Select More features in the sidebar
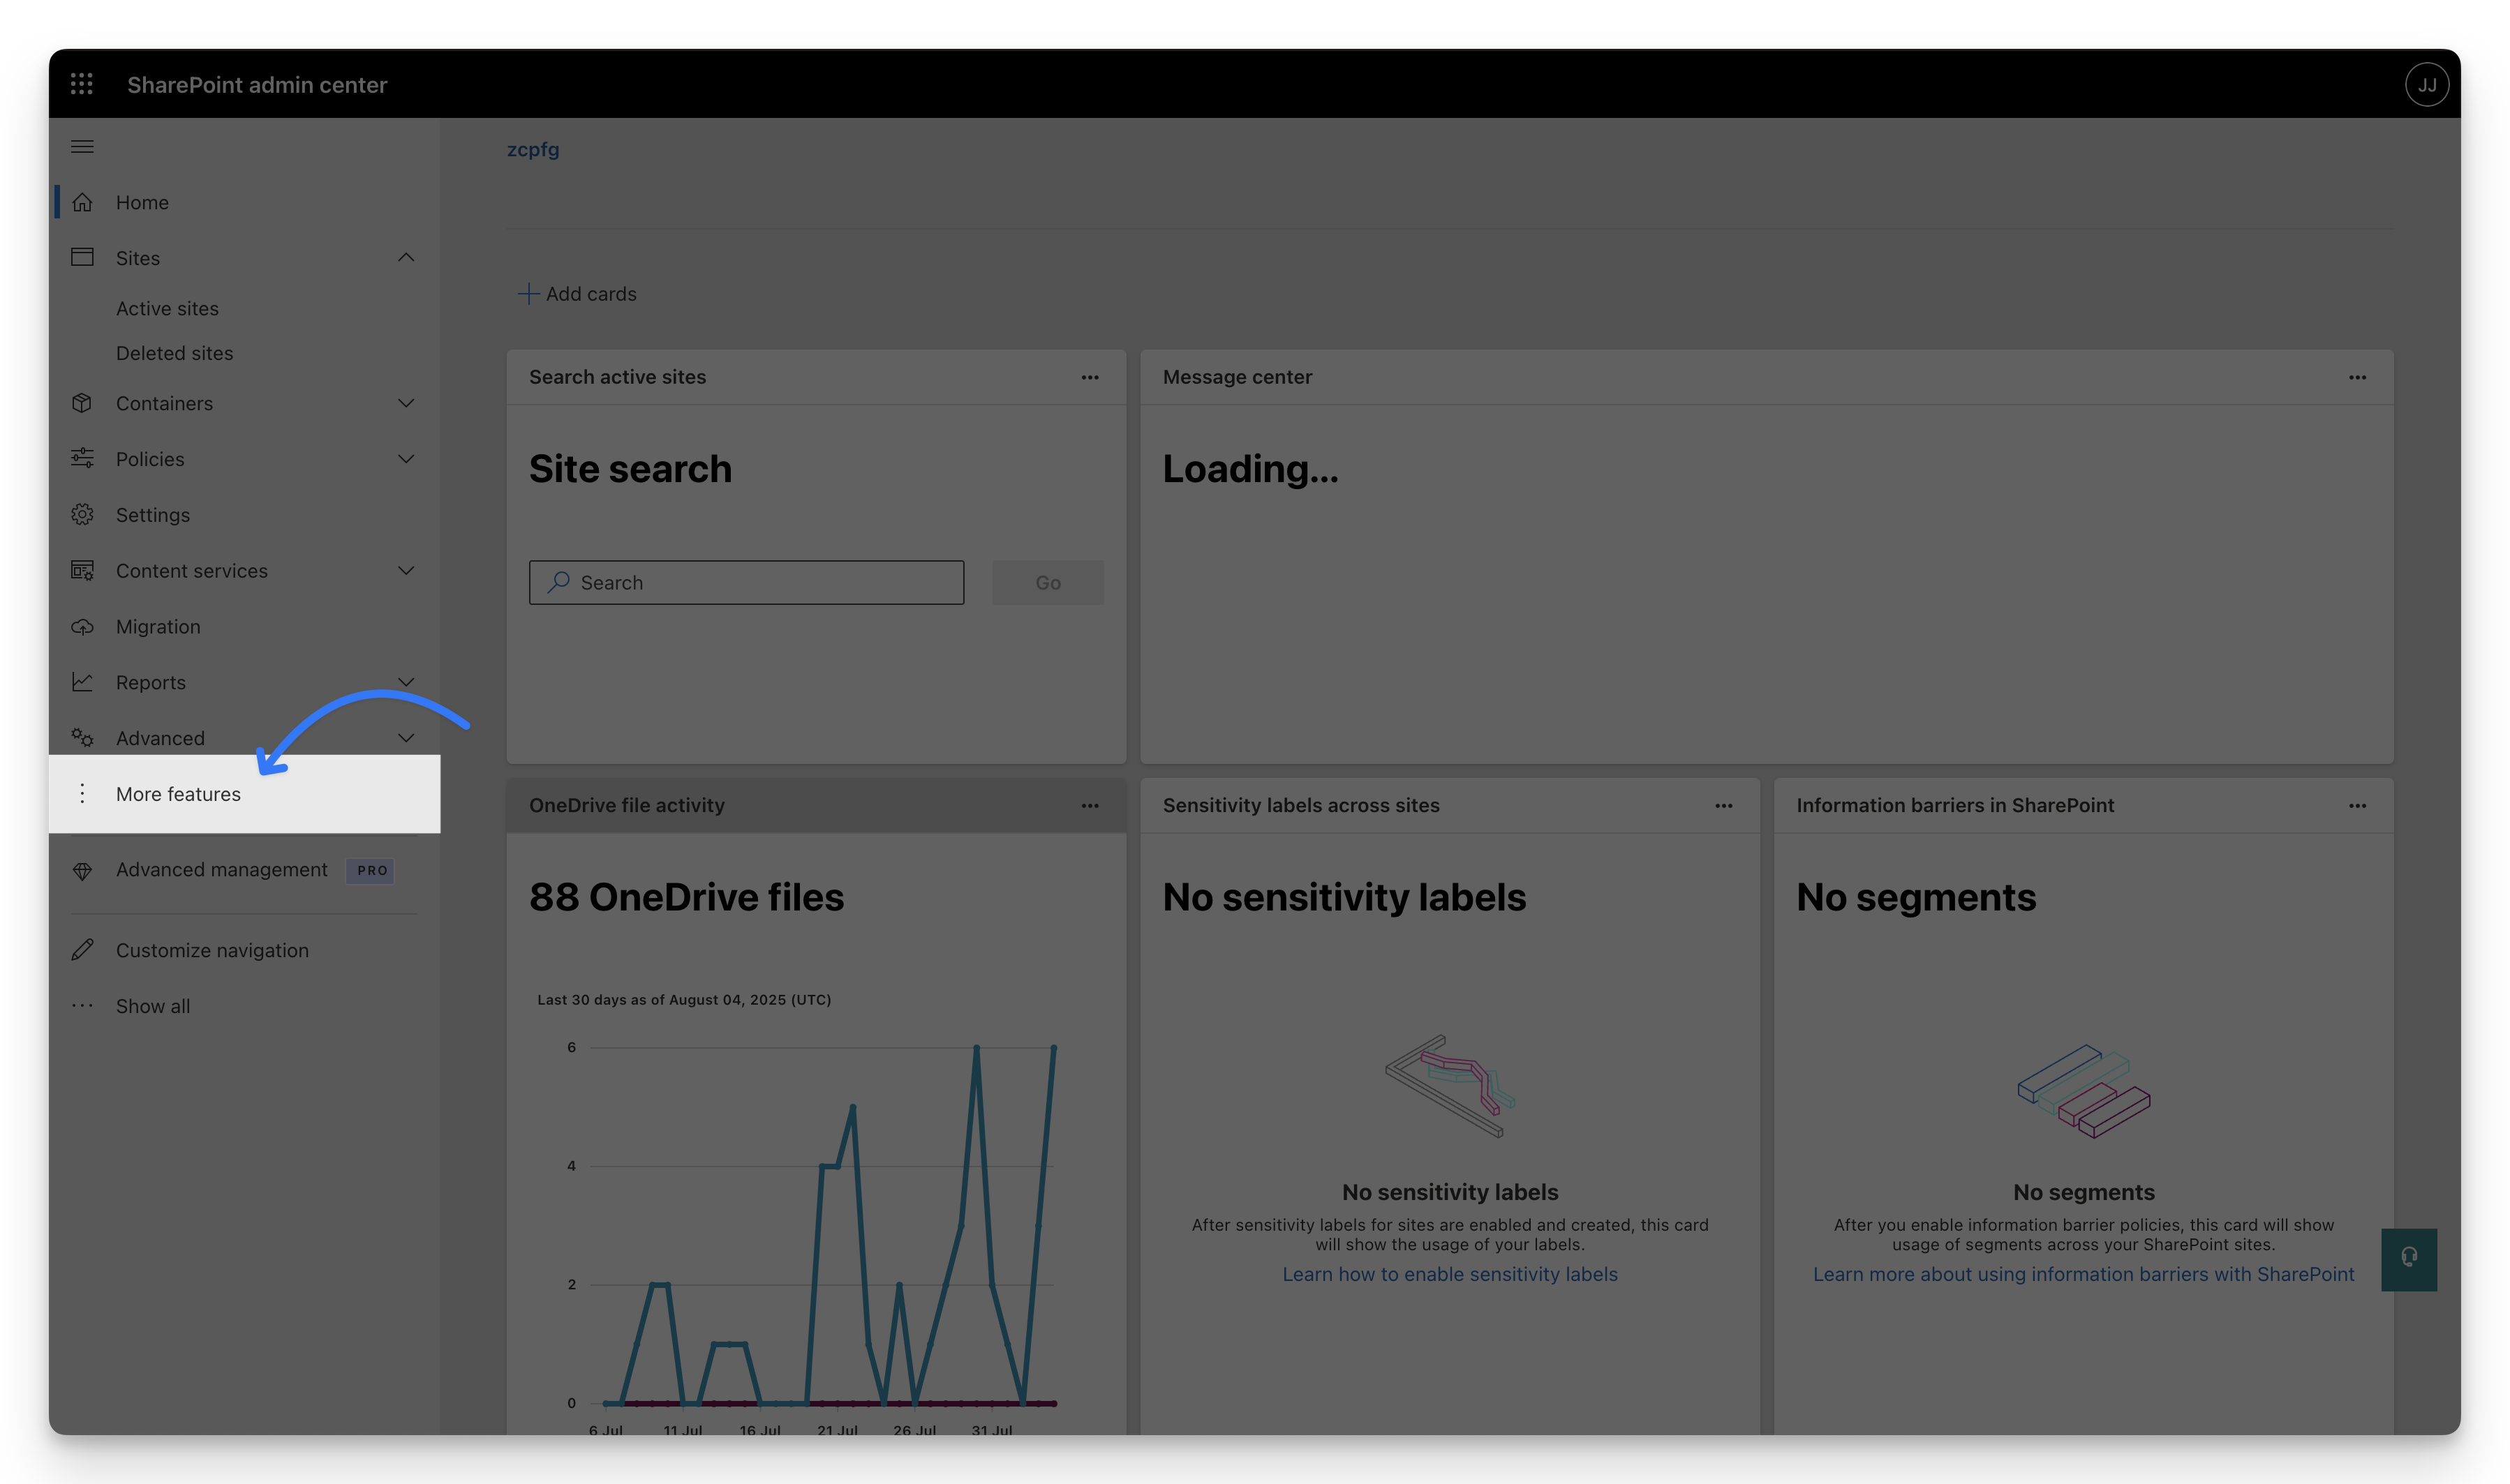The height and width of the screenshot is (1484, 2510). point(178,793)
